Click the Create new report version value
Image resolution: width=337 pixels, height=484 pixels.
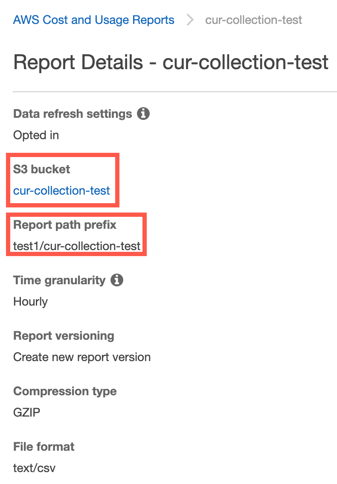tap(81, 357)
